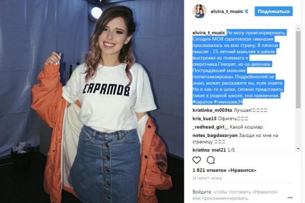Click the Войдите login link
This screenshot has width=305, height=203.
(202, 192)
